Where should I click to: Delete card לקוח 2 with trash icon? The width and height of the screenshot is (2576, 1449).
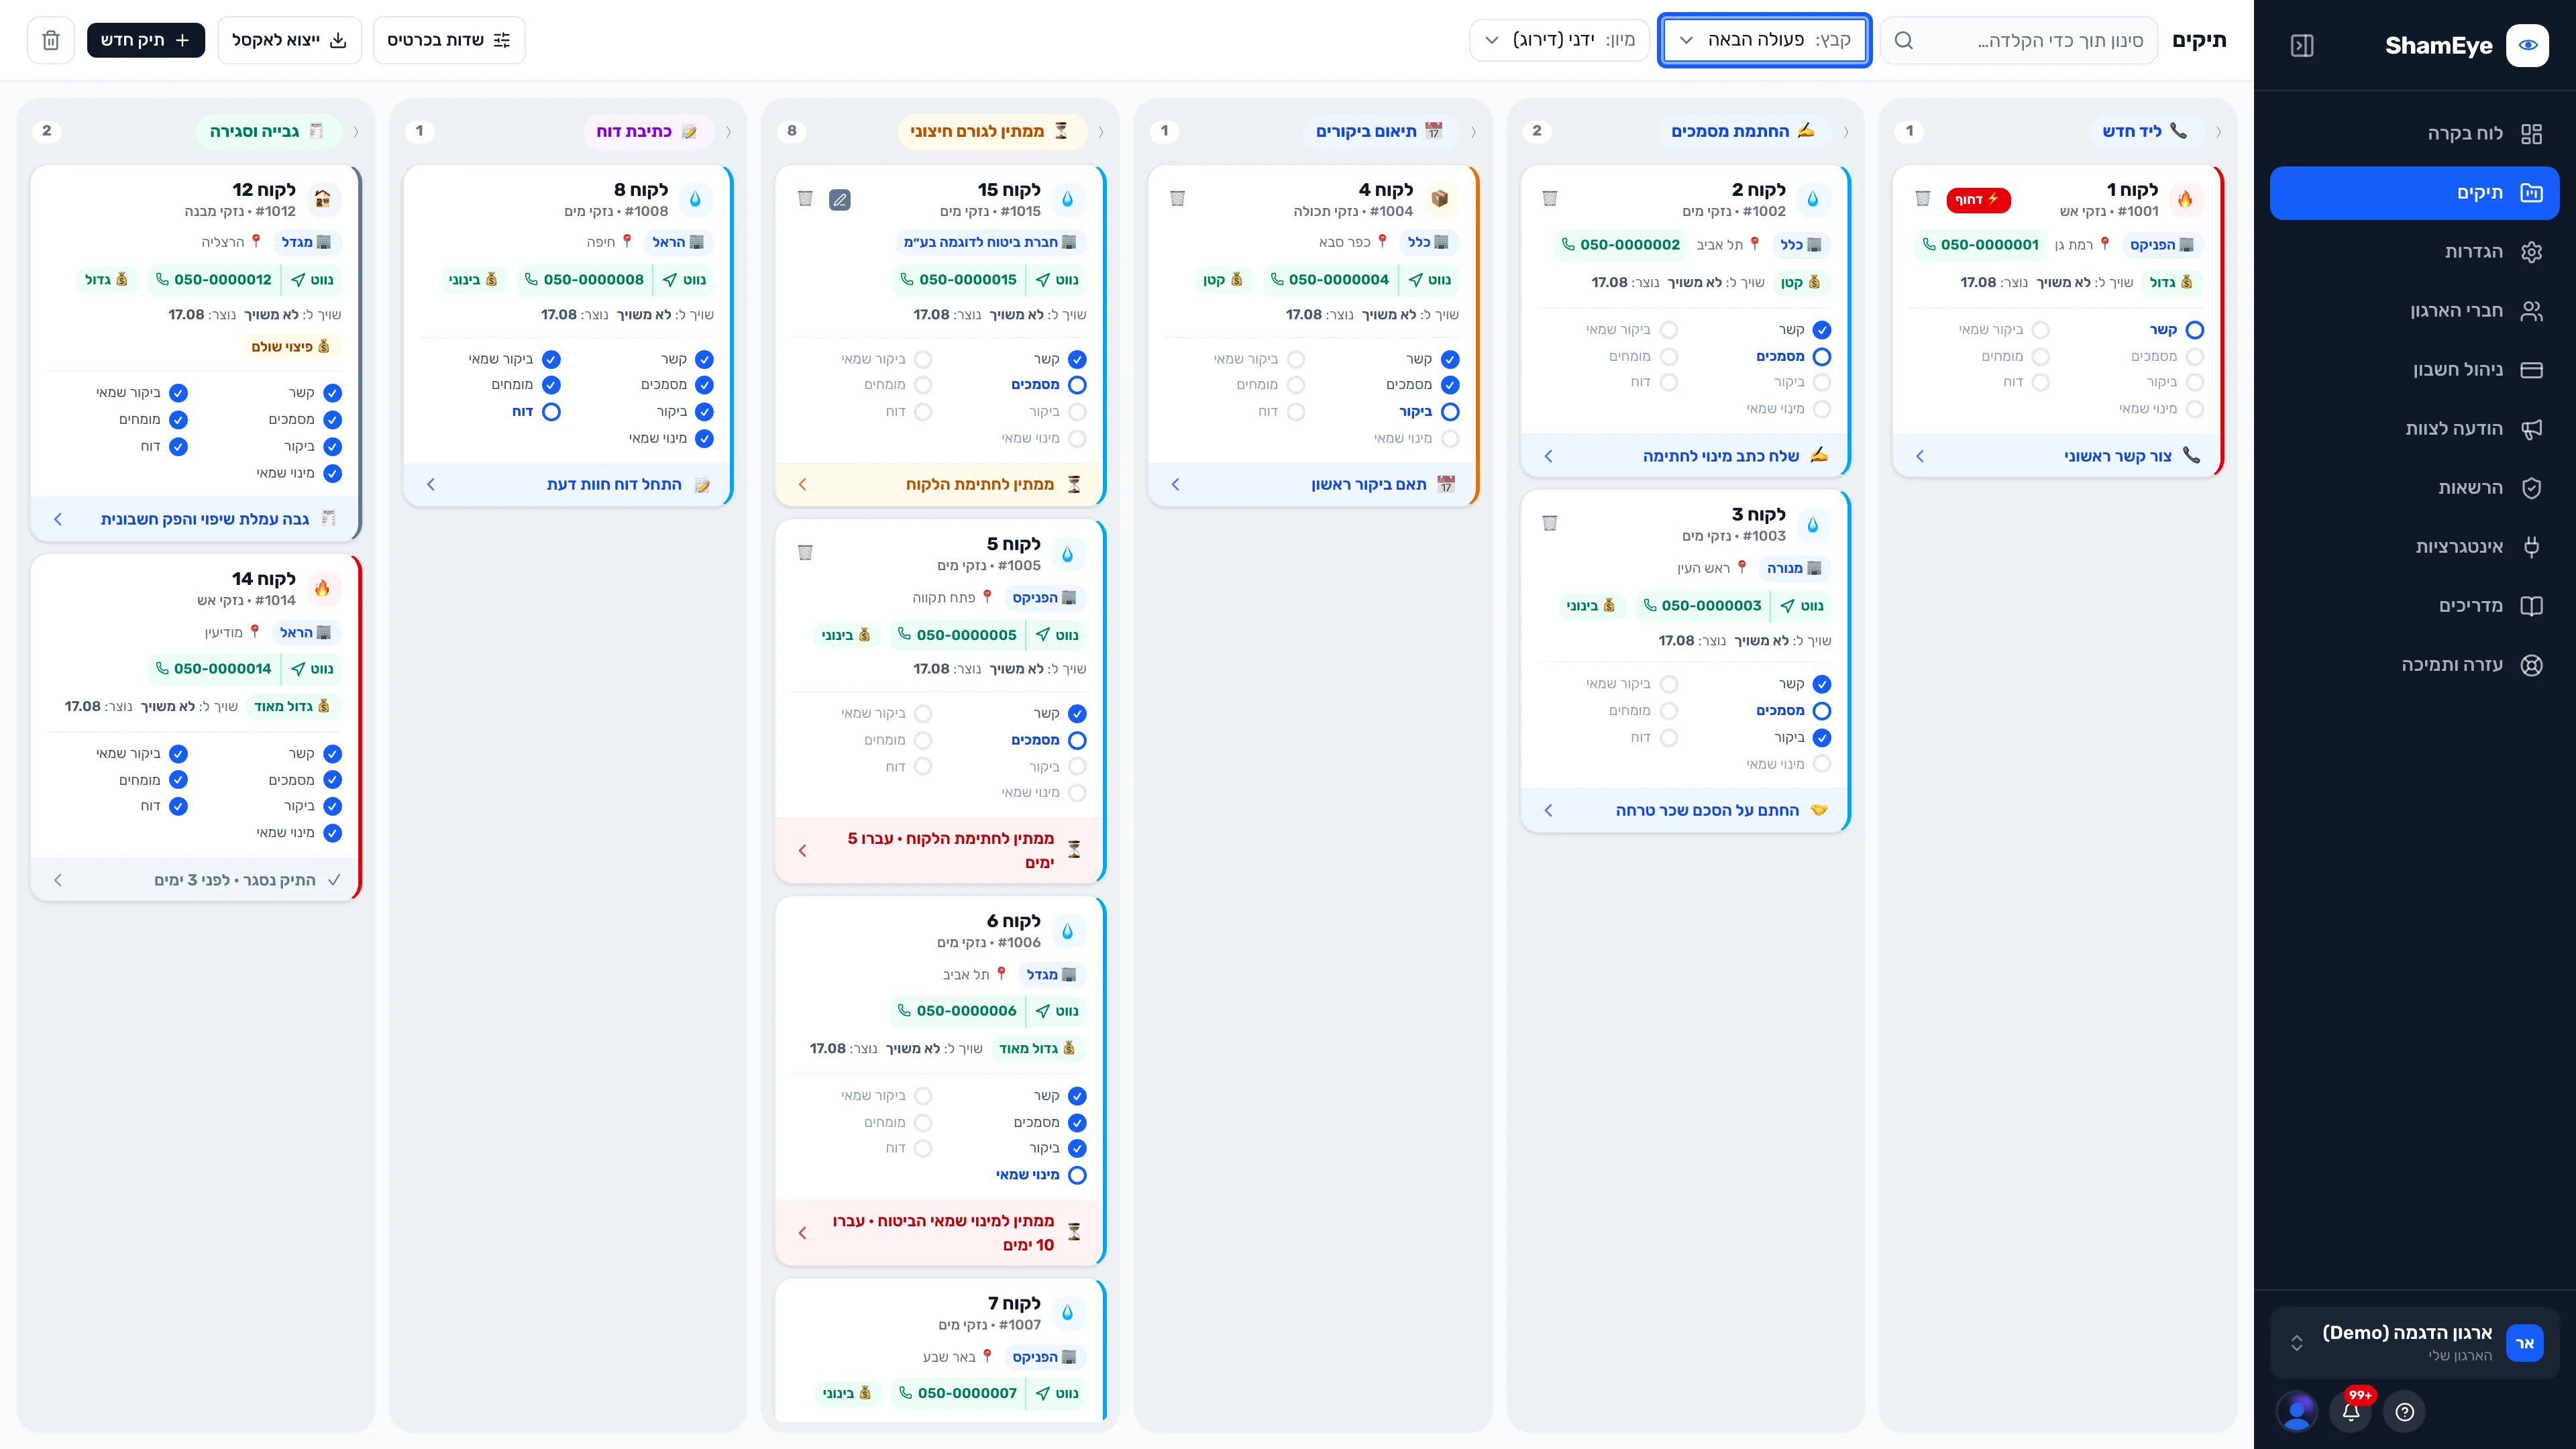coord(1550,198)
